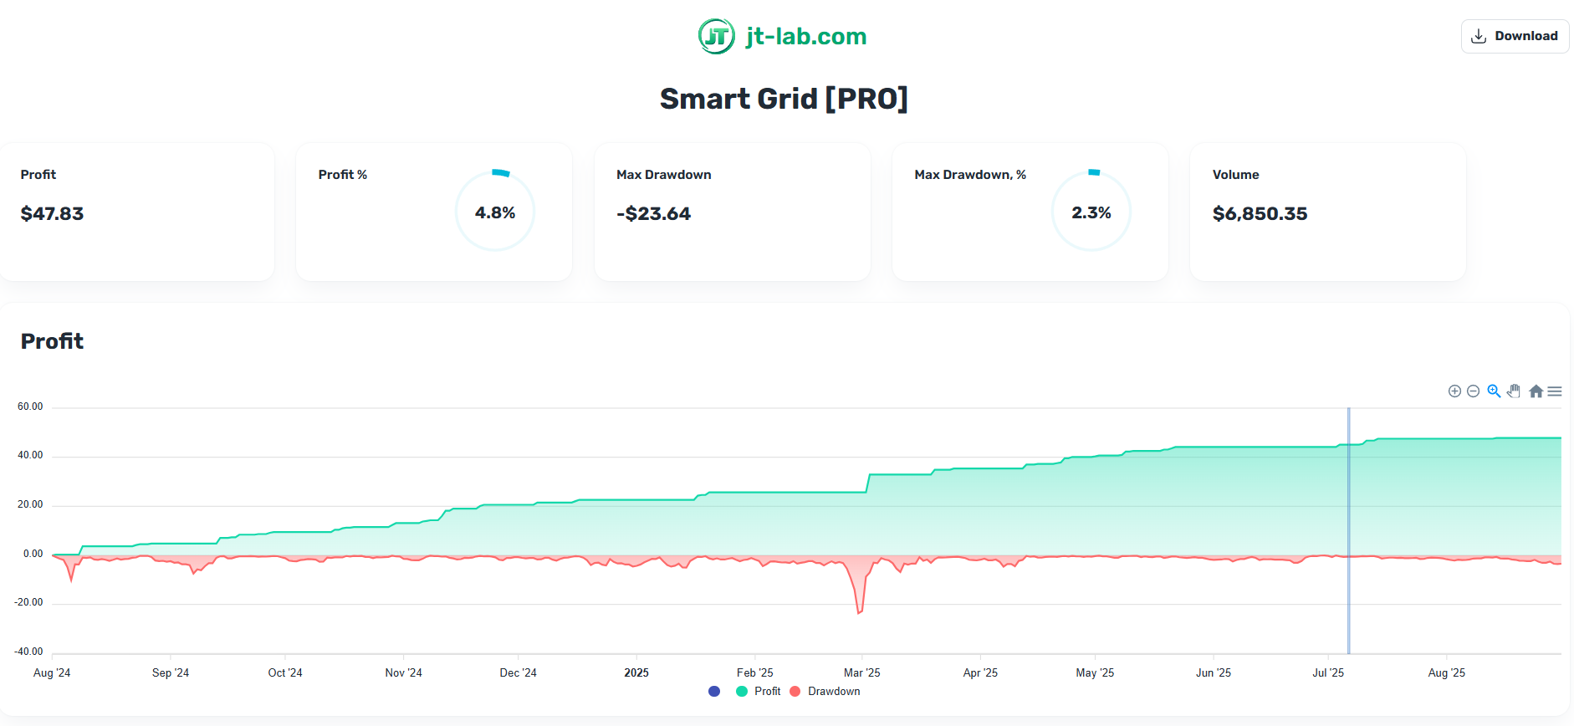Click the chart zoom out minus icon
Screen dimensions: 1574x726
click(1474, 391)
